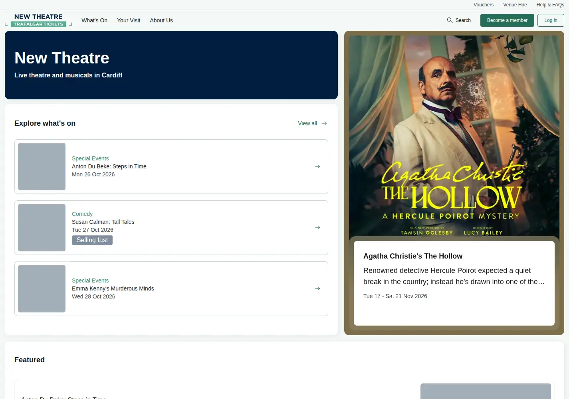Click the New Theatre Trafalgar Tickets logo
This screenshot has height=399, width=575.
tap(38, 20)
